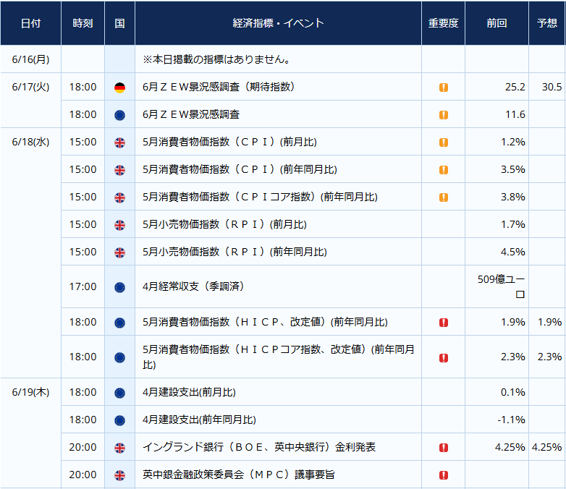Viewport: 566px width, 489px height.
Task: Click the 日付 column header
Action: tap(30, 23)
